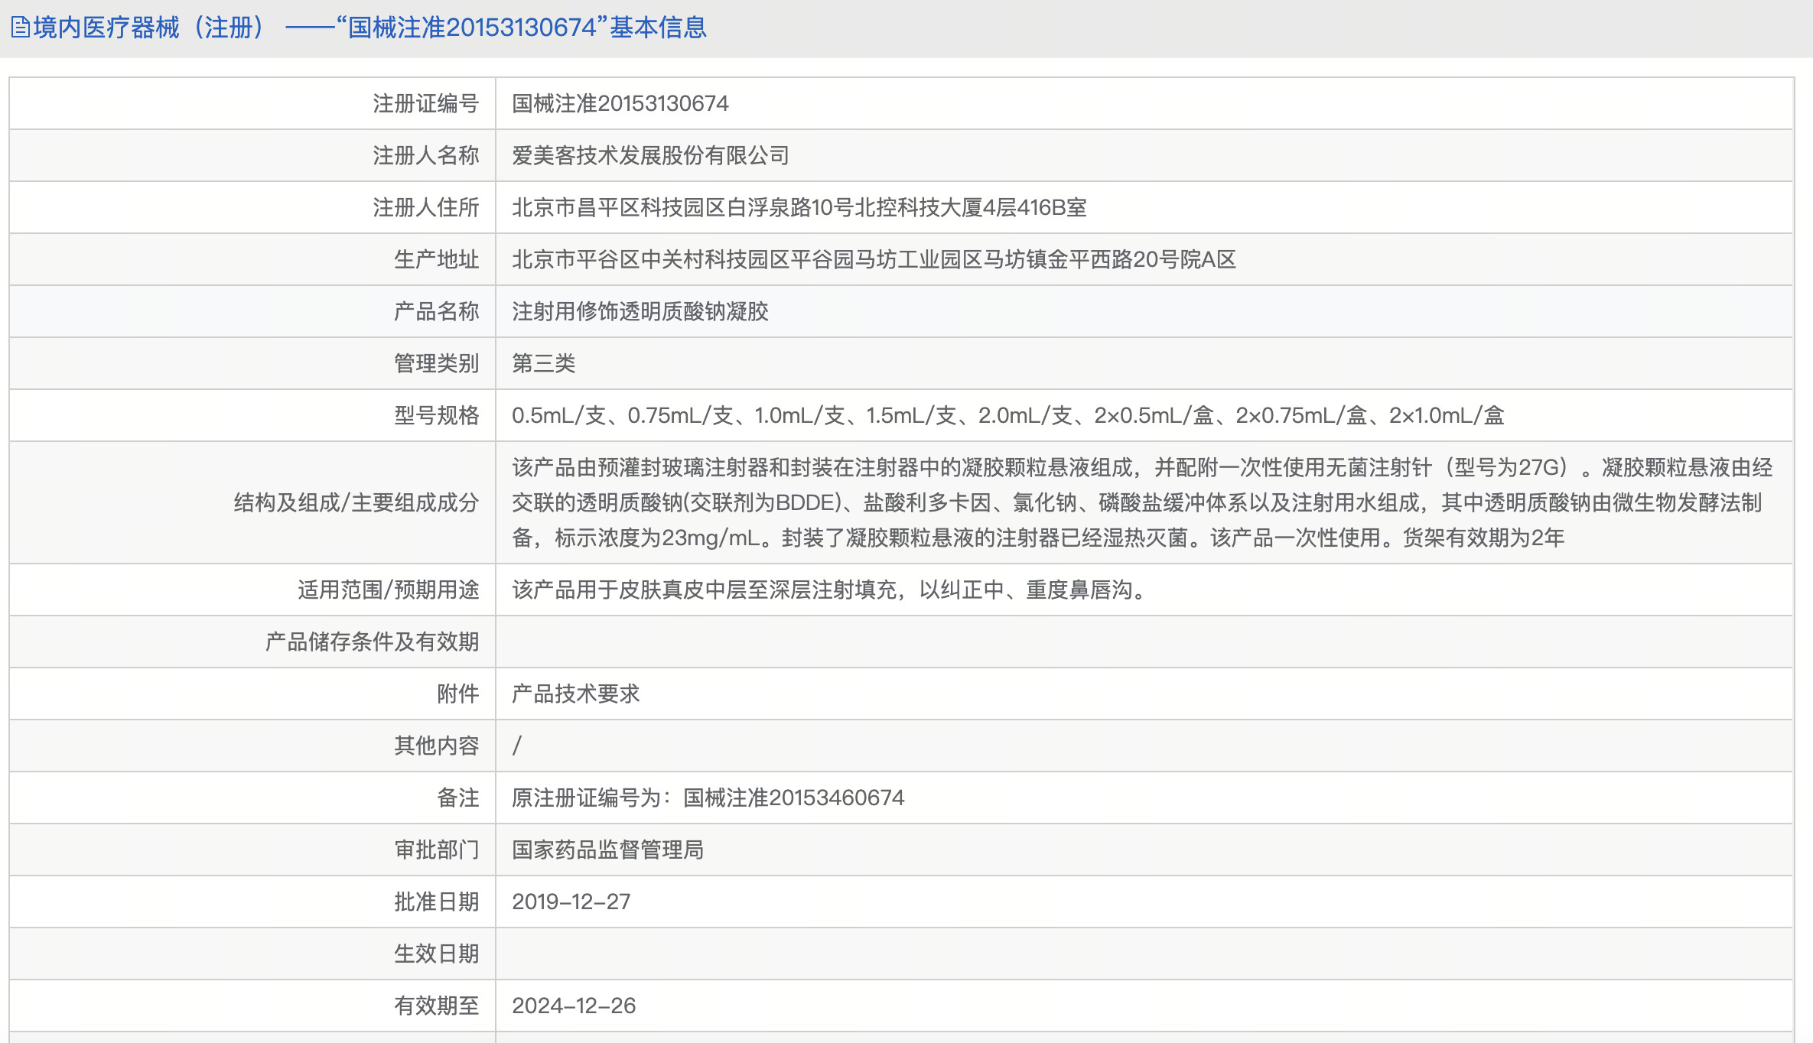Viewport: 1813px width, 1043px height.
Task: Click the document icon beside the page title
Action: pos(20,28)
